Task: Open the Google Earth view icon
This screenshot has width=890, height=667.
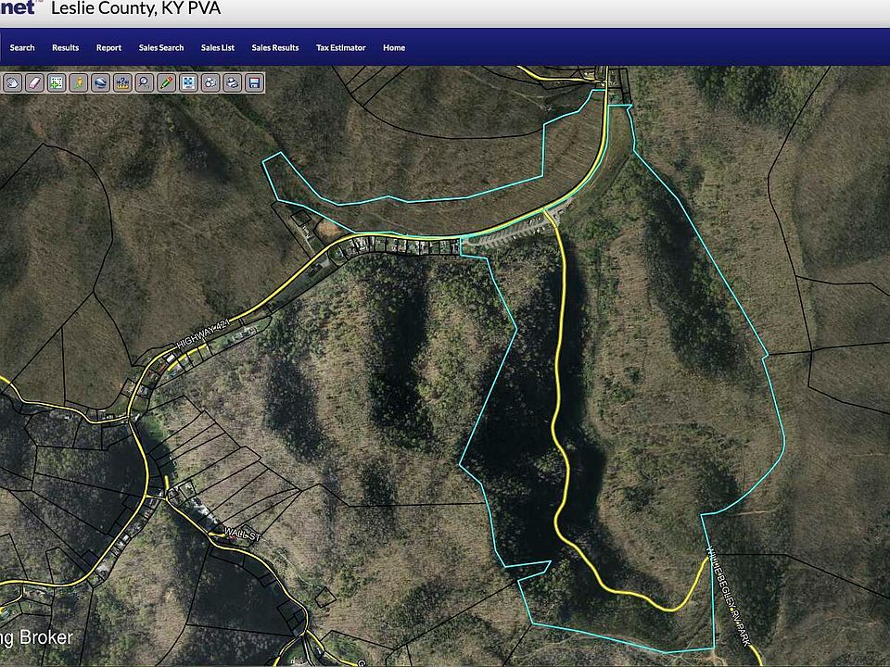Action: 101,82
